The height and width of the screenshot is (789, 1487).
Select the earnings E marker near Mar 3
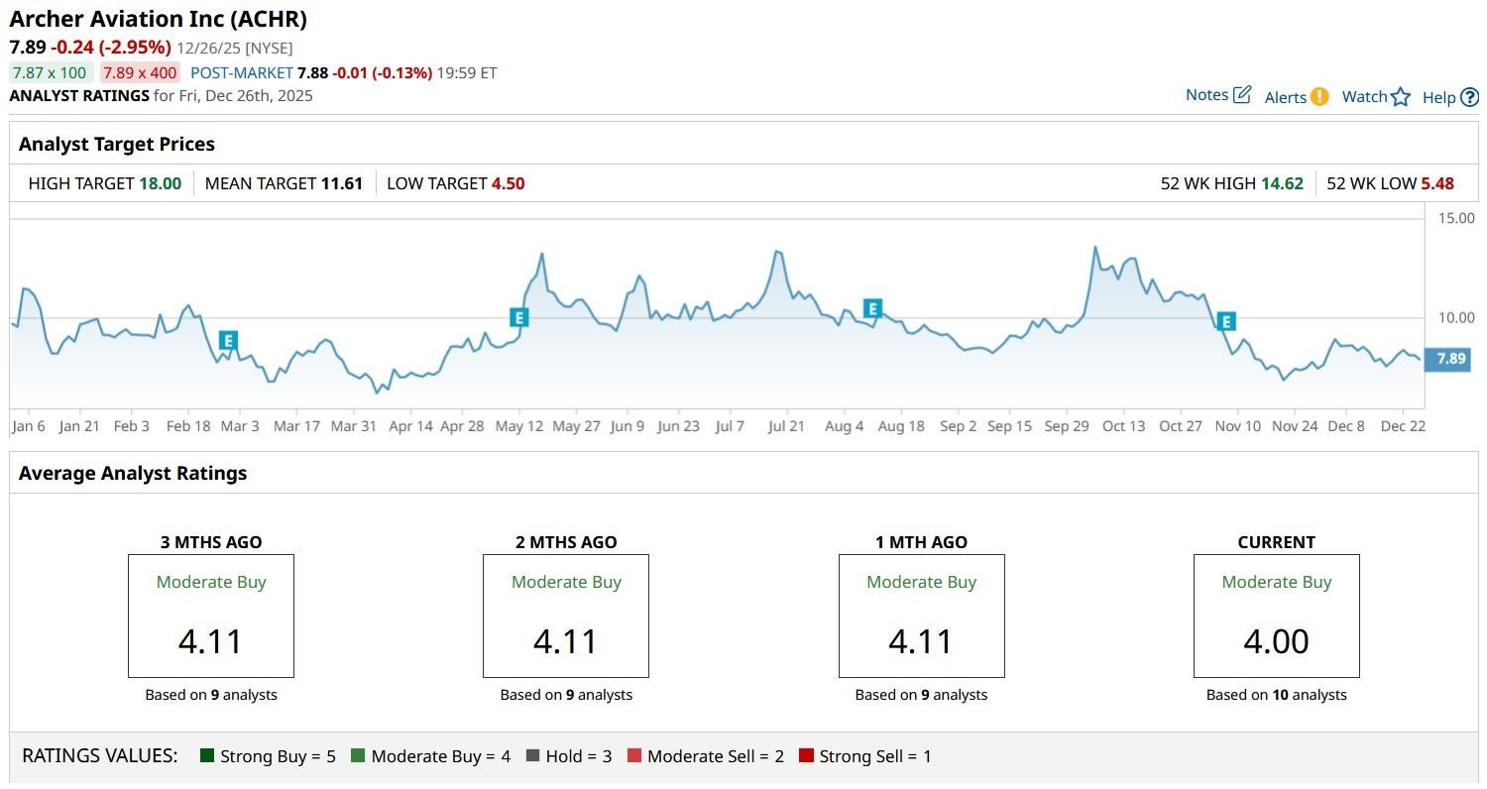[228, 341]
